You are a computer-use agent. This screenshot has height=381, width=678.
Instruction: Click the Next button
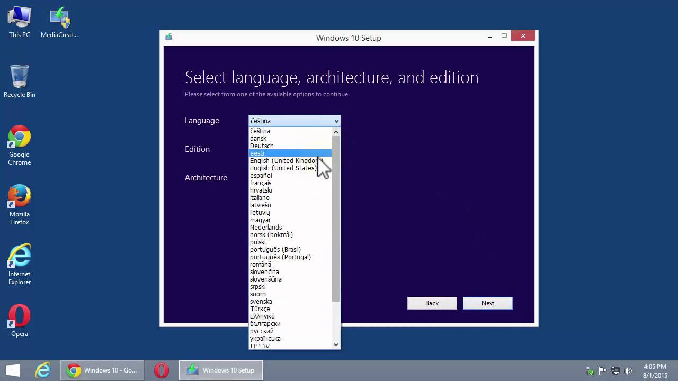(488, 303)
